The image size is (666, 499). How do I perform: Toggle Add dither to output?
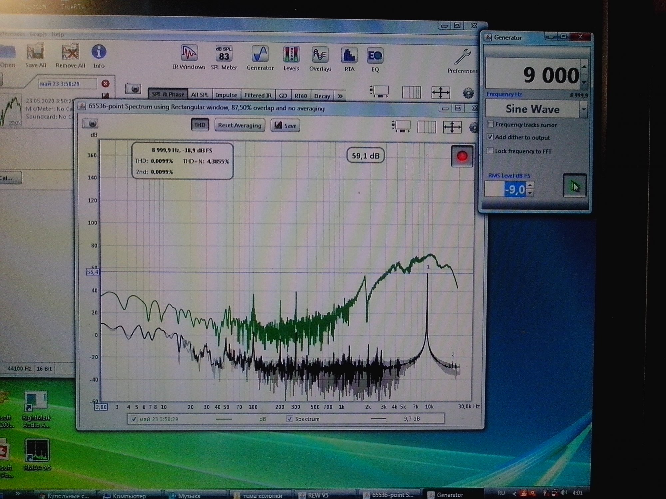point(490,137)
